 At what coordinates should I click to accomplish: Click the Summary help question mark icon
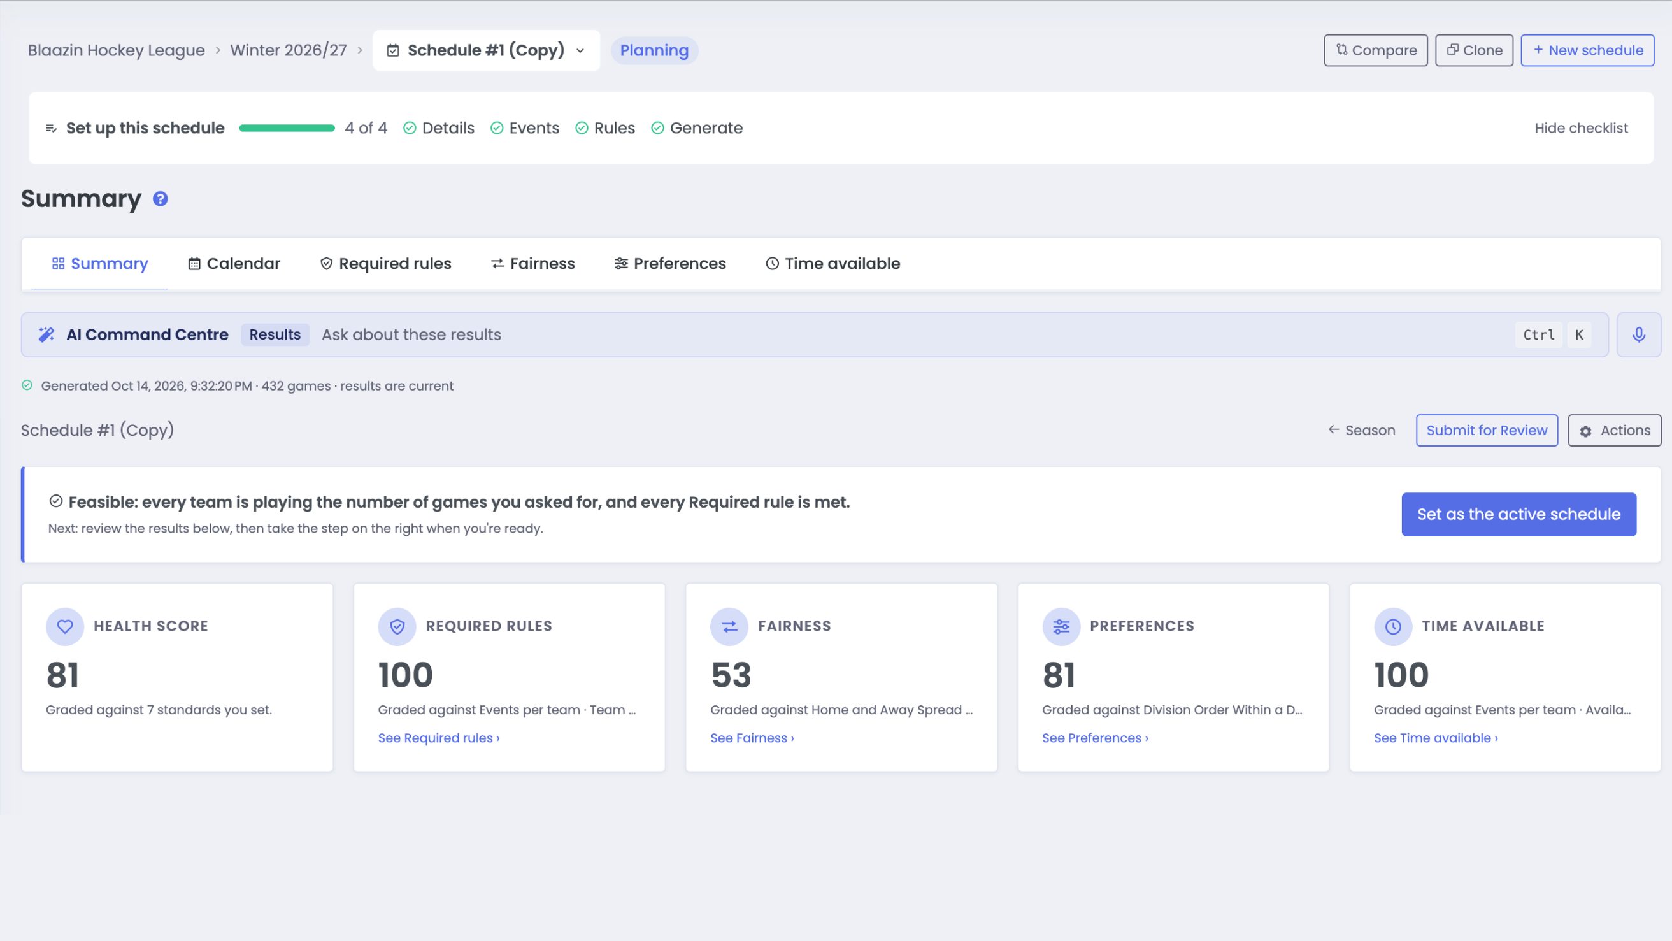(x=161, y=199)
